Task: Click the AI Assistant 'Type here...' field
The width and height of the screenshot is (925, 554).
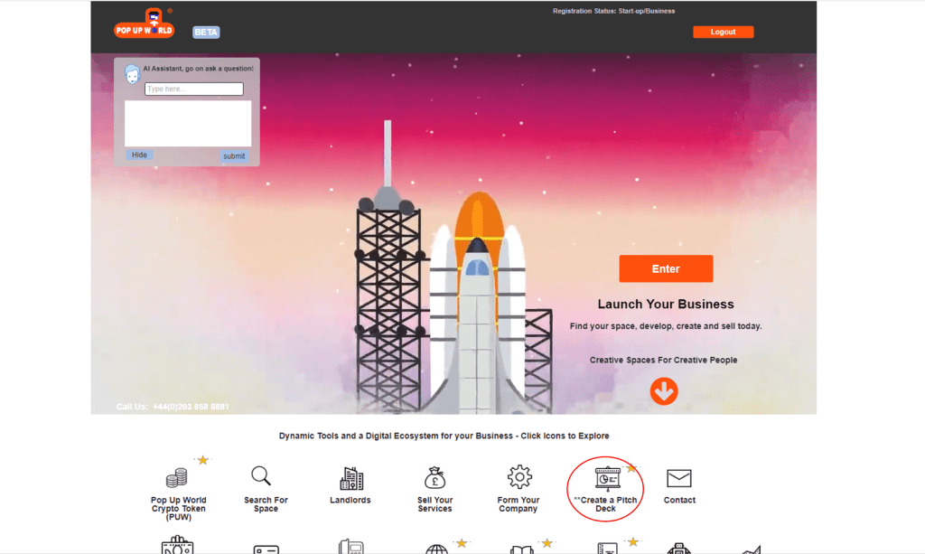Action: coord(194,89)
